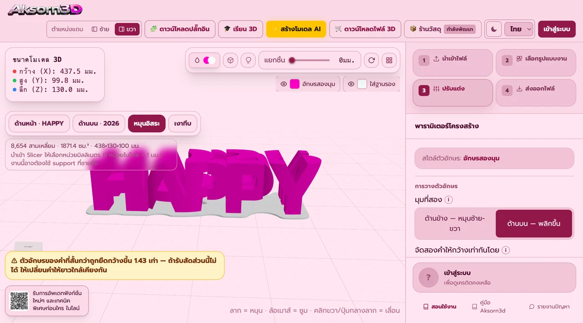Select the เงาทึบ view mode
Viewport: 583px width, 323px height.
tap(183, 123)
